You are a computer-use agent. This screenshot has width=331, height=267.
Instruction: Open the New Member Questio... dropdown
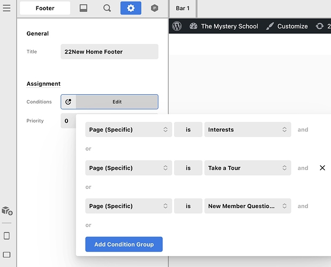click(247, 206)
